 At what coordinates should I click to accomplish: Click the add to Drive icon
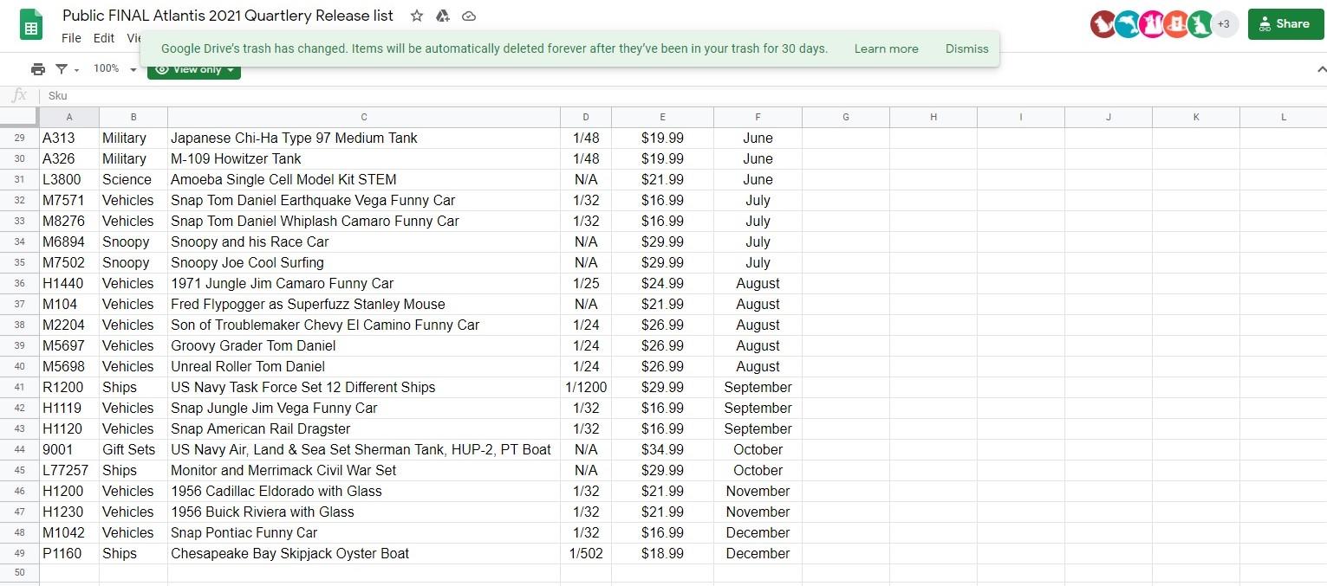click(443, 16)
